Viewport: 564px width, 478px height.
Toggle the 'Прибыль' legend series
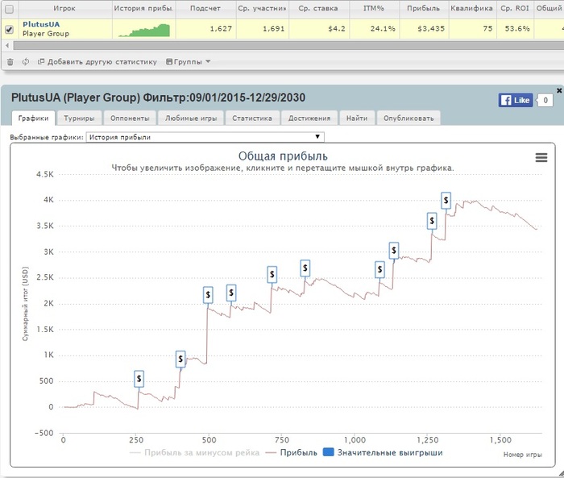[292, 452]
